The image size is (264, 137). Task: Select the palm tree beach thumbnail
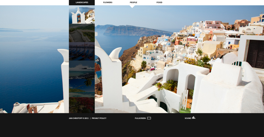[82, 88]
